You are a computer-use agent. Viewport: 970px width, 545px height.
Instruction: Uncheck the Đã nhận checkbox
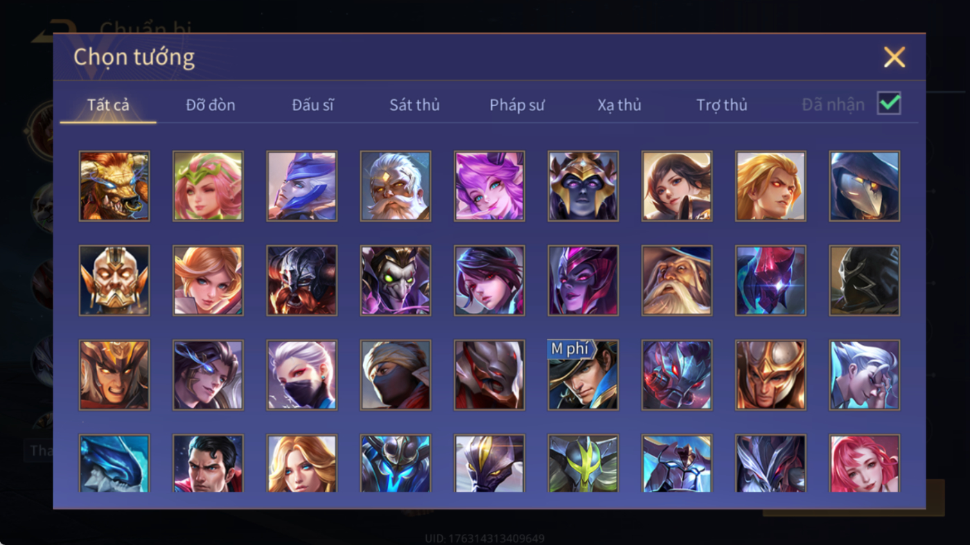click(889, 104)
